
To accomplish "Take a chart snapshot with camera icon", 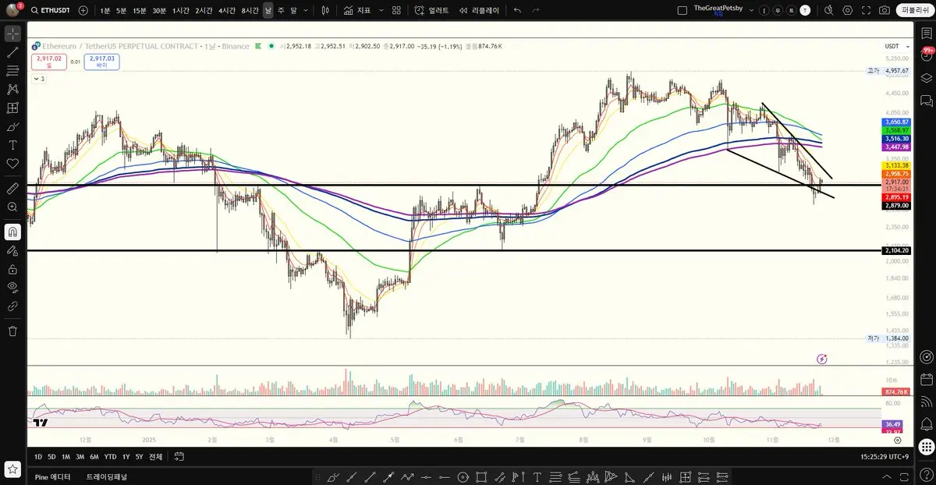I will pyautogui.click(x=884, y=10).
